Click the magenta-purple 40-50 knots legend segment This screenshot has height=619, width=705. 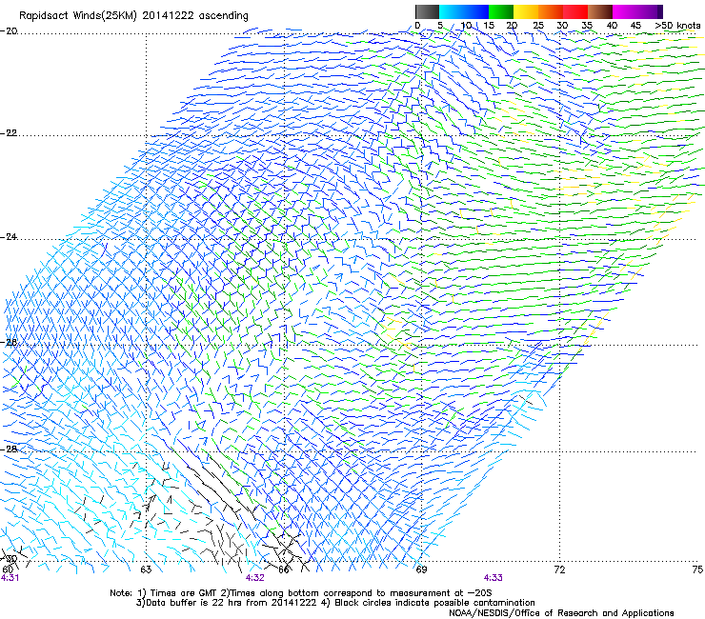[637, 11]
